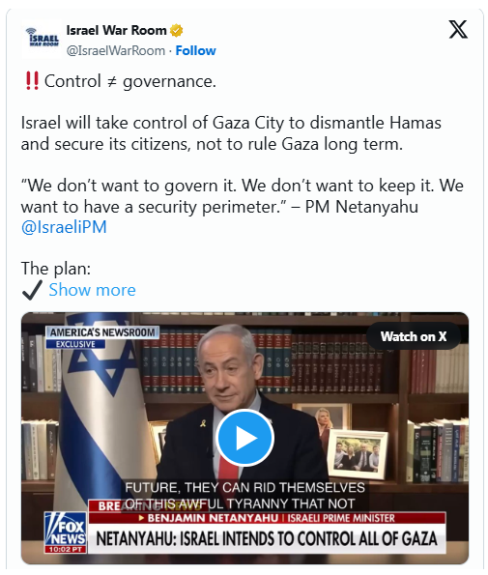
Task: Expand tweet with Show more
Action: click(93, 290)
